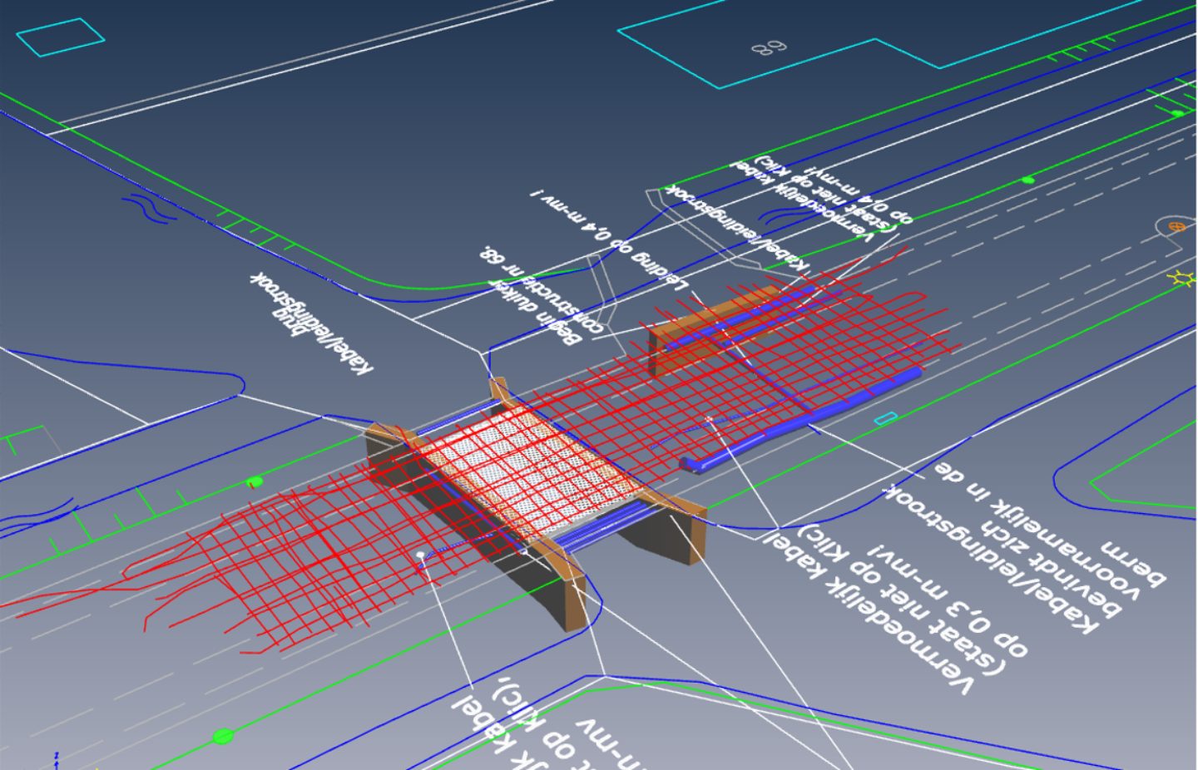This screenshot has width=1198, height=770.
Task: Select the yellow sun-shaped lamp symbol
Action: click(x=1183, y=279)
